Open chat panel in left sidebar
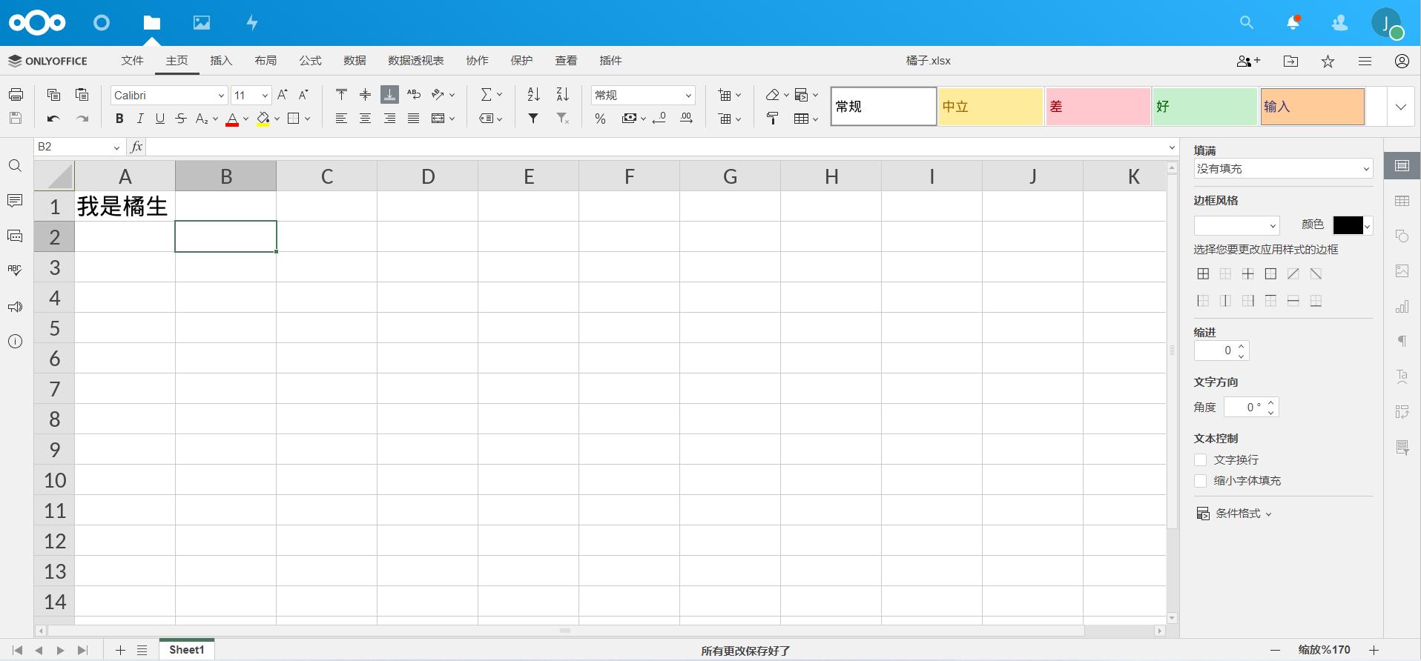Viewport: 1421px width, 661px height. [x=15, y=236]
